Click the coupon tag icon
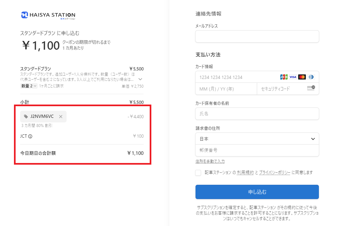340x226 pixels. click(26, 117)
